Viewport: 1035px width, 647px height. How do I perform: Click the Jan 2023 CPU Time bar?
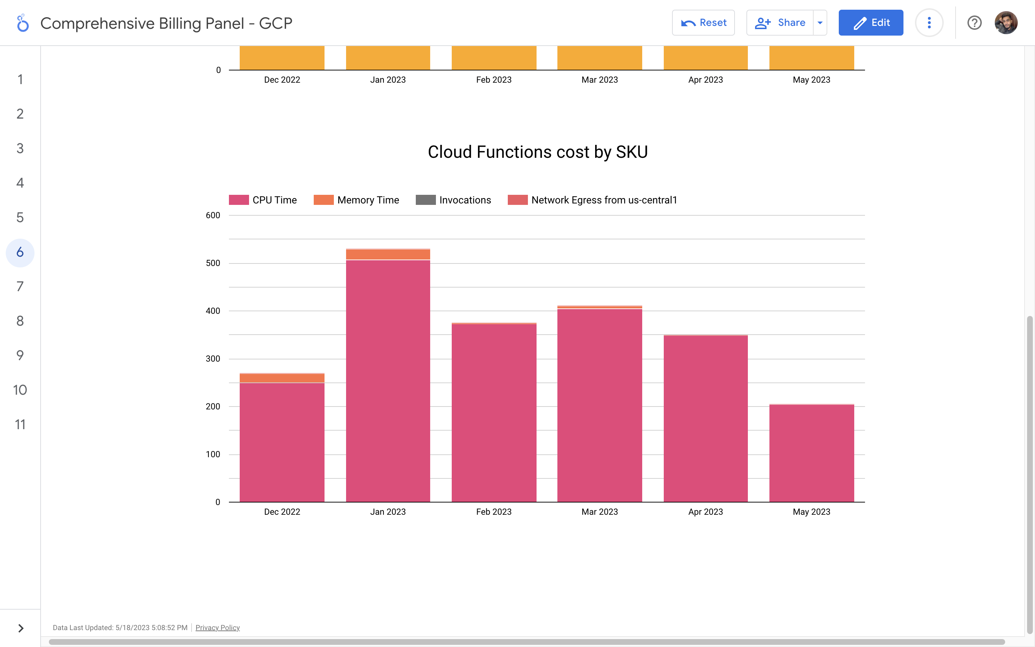[x=388, y=381]
